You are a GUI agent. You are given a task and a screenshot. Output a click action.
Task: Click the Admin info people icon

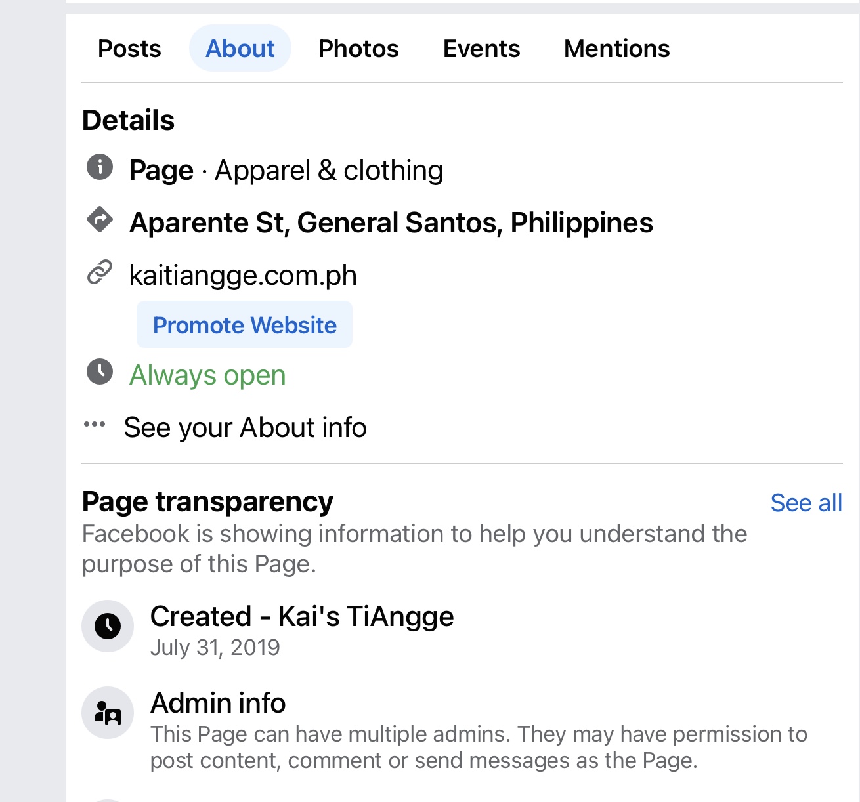[x=108, y=713]
